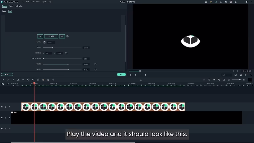Stop the preview playback
This screenshot has width=254, height=143.
[145, 75]
